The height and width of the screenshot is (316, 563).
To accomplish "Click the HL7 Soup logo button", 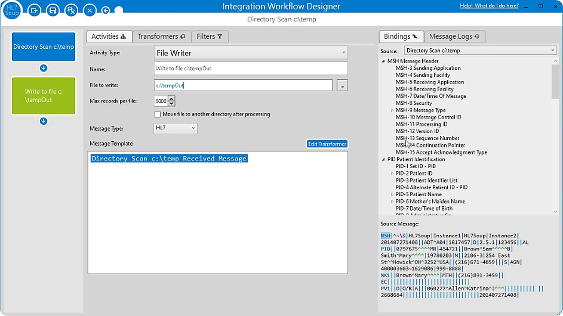I will click(12, 10).
